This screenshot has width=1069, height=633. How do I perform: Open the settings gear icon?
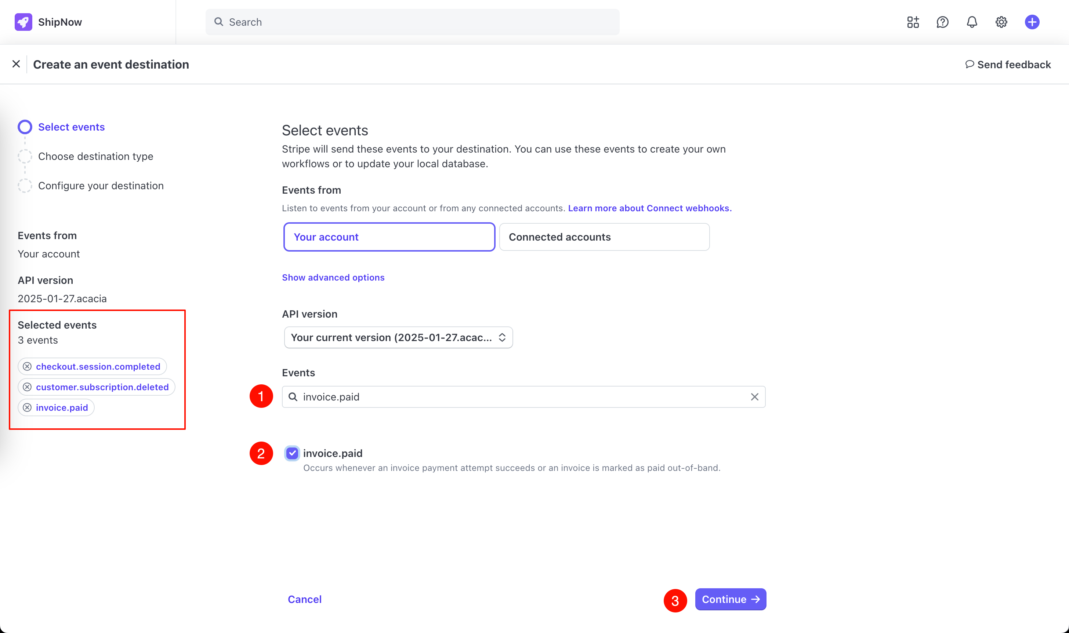click(x=1001, y=22)
